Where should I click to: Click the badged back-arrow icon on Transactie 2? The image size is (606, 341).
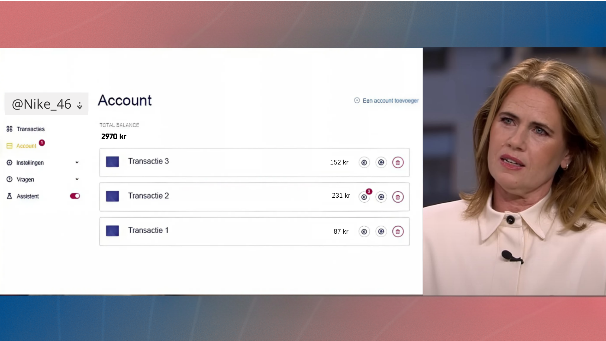[x=364, y=197]
